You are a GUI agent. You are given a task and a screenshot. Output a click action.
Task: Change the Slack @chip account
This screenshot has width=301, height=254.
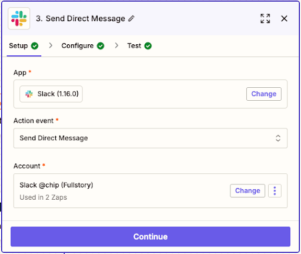(248, 190)
